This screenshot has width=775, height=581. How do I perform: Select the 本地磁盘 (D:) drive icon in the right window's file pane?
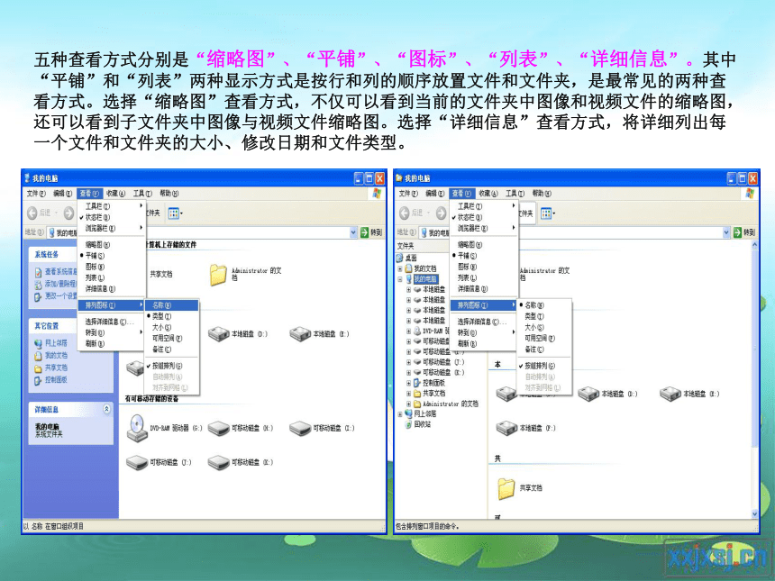(x=588, y=394)
